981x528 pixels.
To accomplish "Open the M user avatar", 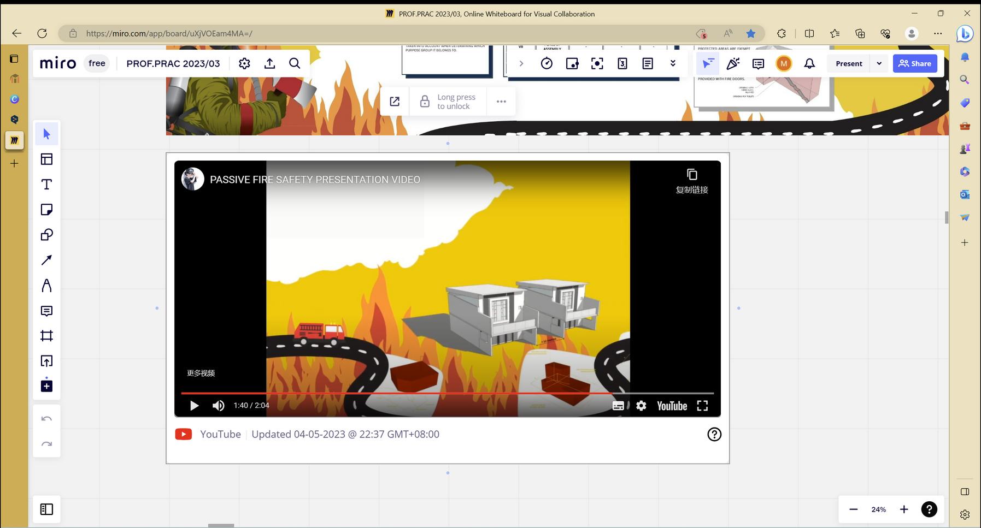I will tap(784, 63).
